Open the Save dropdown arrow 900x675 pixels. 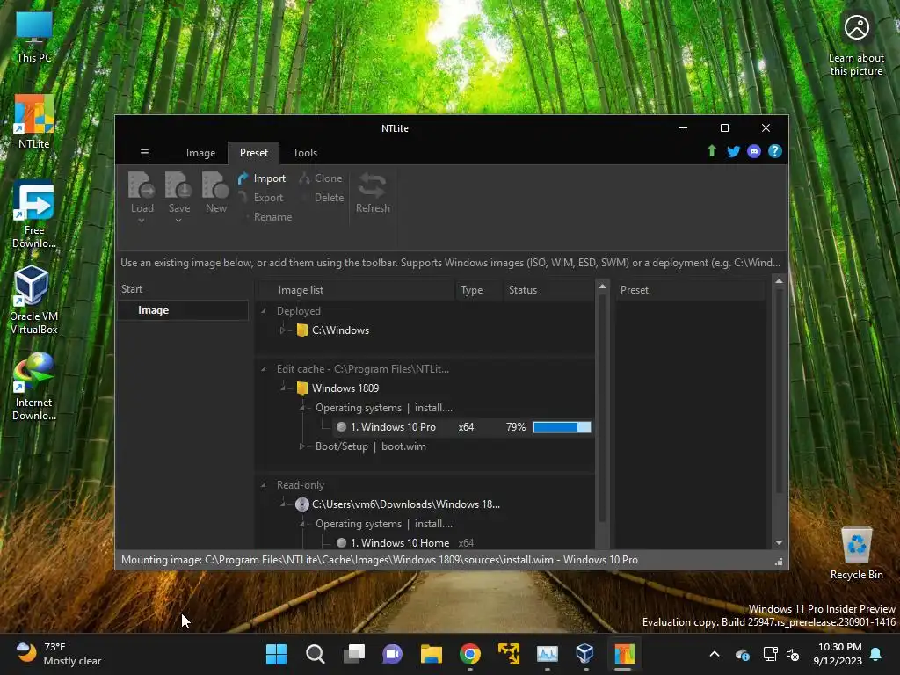point(178,221)
